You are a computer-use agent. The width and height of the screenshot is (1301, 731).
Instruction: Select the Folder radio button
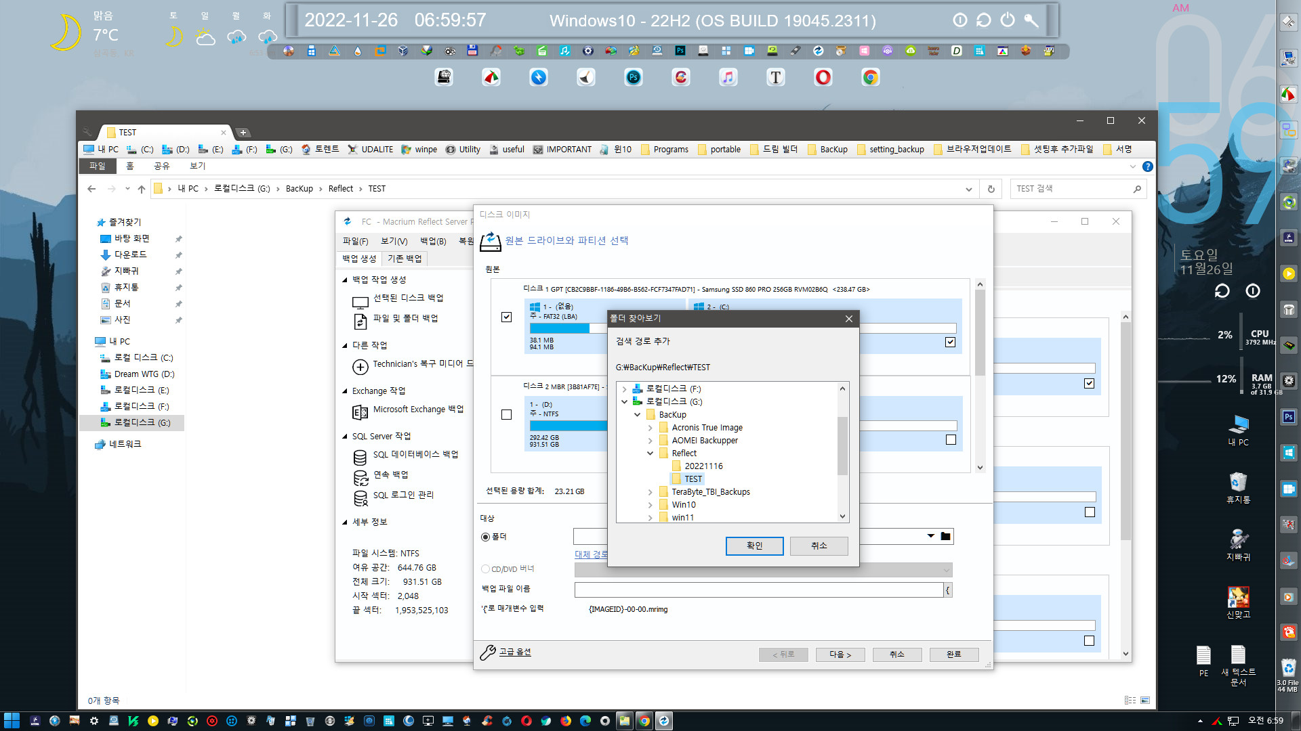click(x=485, y=537)
